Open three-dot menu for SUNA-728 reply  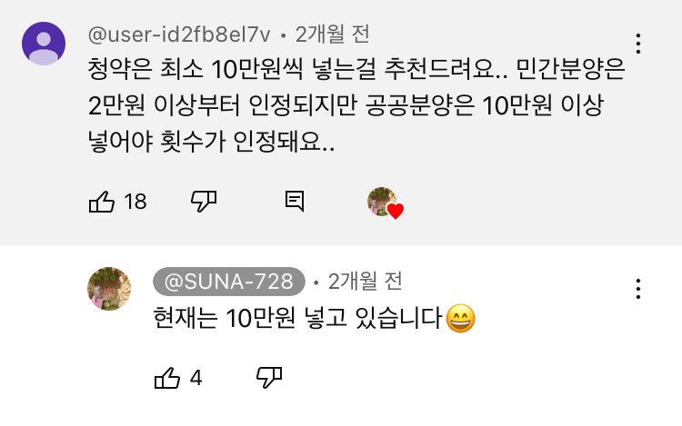coord(639,289)
